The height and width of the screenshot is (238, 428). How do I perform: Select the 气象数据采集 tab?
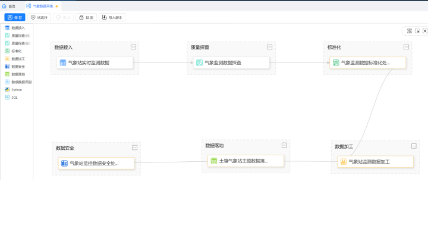point(42,5)
